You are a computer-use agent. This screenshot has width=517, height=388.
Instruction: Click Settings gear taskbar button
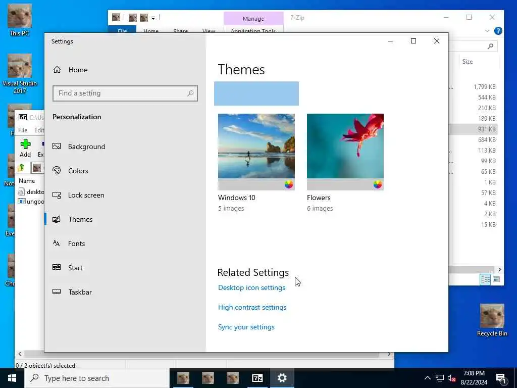pos(282,378)
